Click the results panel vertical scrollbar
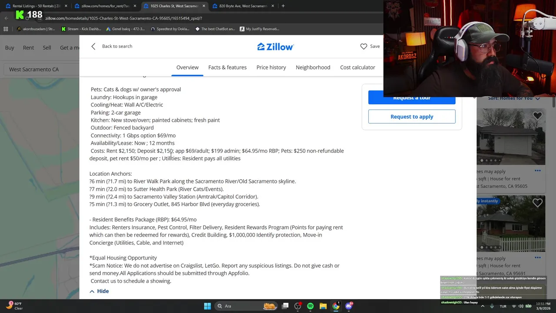 tap(554, 102)
